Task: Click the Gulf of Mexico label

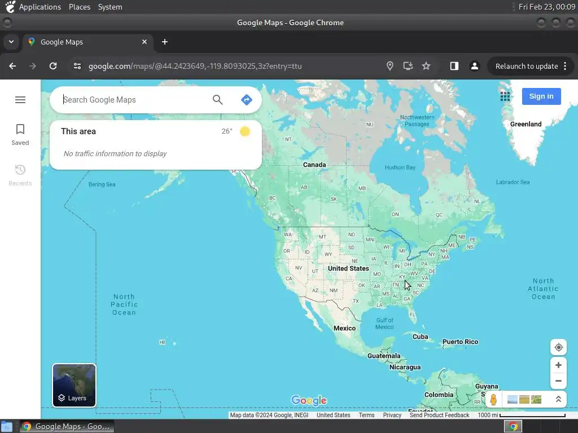Action: pos(384,324)
